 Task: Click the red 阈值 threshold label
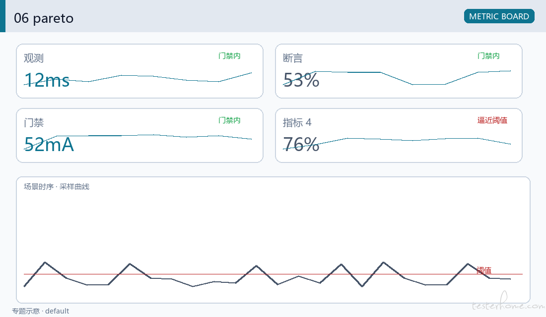(484, 270)
